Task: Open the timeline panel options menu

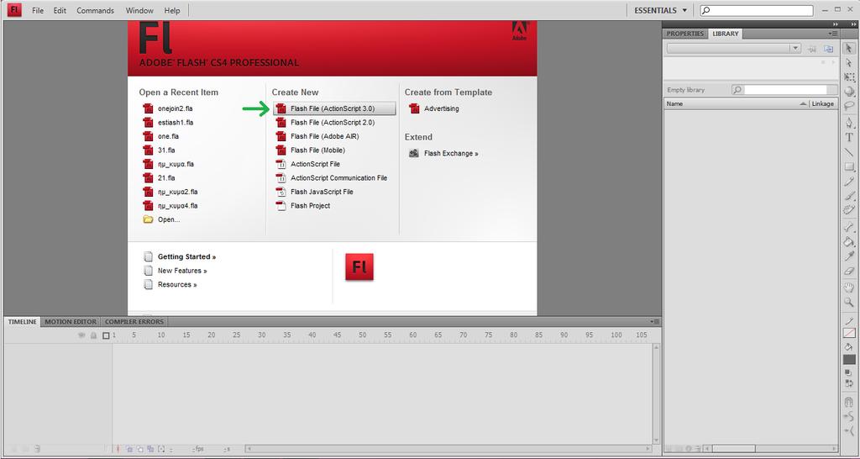Action: pyautogui.click(x=655, y=322)
